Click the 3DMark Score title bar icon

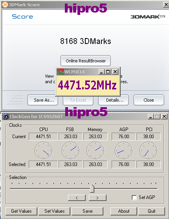[x=5, y=5]
